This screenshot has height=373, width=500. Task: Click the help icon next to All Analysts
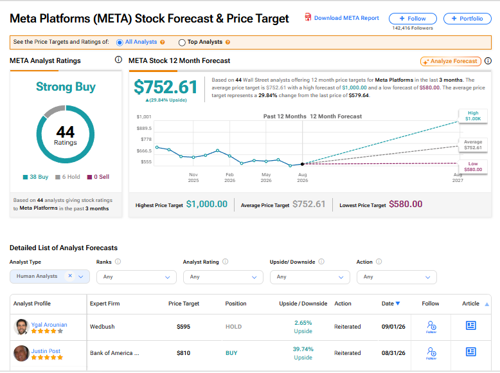click(163, 42)
